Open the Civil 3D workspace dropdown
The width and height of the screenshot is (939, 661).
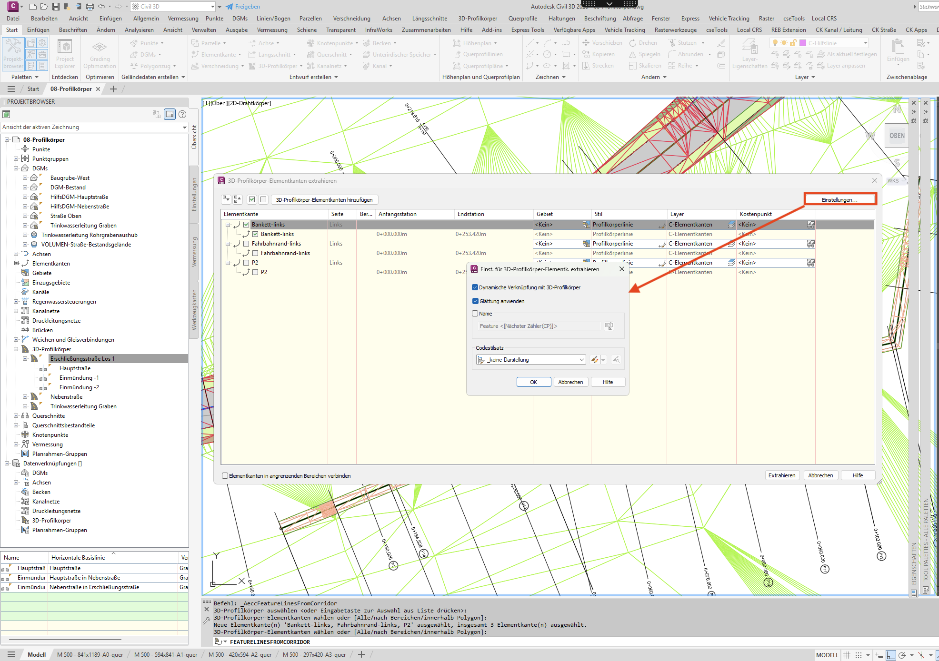click(x=173, y=7)
